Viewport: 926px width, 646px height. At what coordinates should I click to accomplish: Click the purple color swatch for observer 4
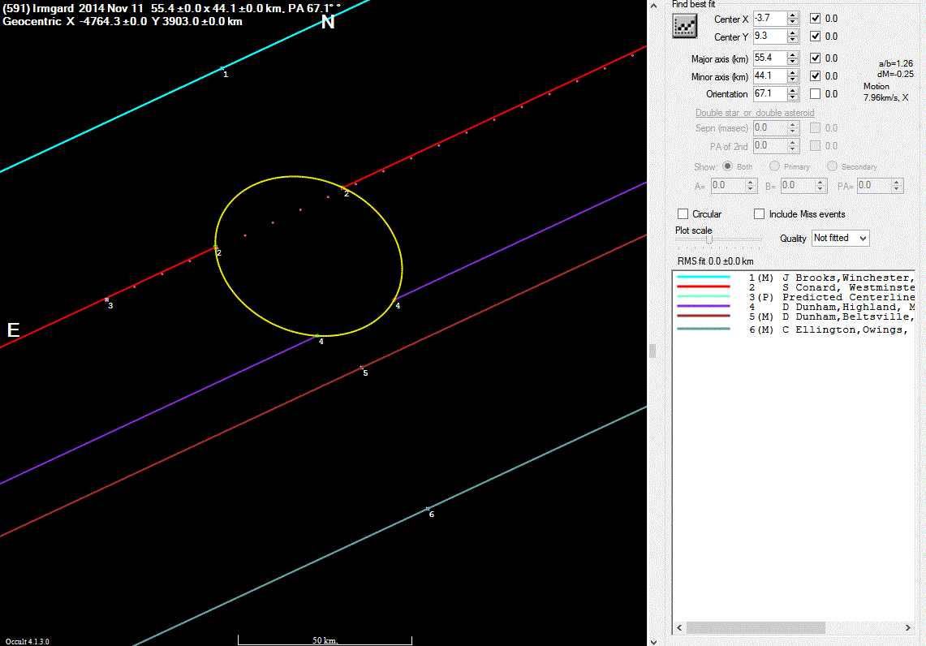click(x=704, y=307)
